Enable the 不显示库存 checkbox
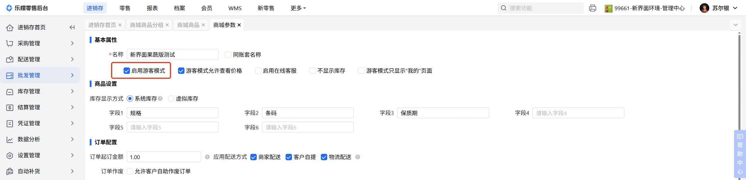 tap(313, 71)
